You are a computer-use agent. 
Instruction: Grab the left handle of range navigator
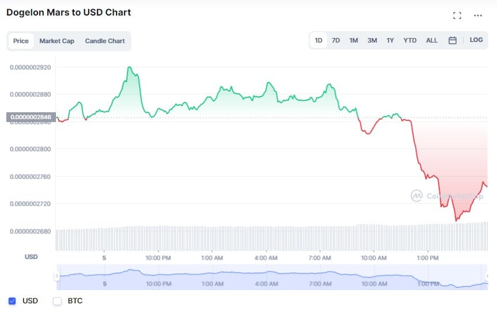(57, 276)
